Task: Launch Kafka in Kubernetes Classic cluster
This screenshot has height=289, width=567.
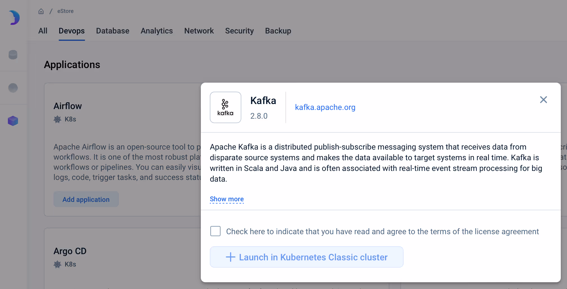Action: tap(306, 257)
